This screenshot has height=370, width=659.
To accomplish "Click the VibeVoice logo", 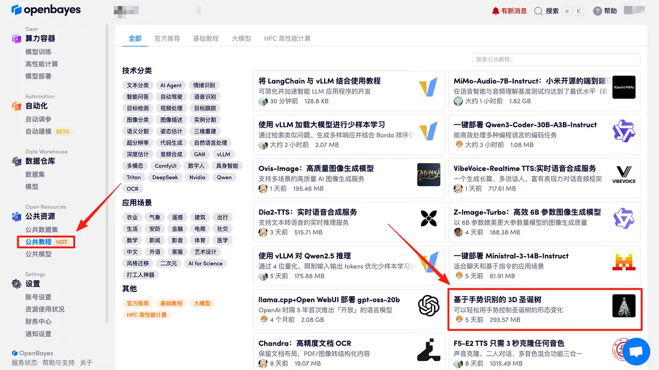I will [x=624, y=175].
